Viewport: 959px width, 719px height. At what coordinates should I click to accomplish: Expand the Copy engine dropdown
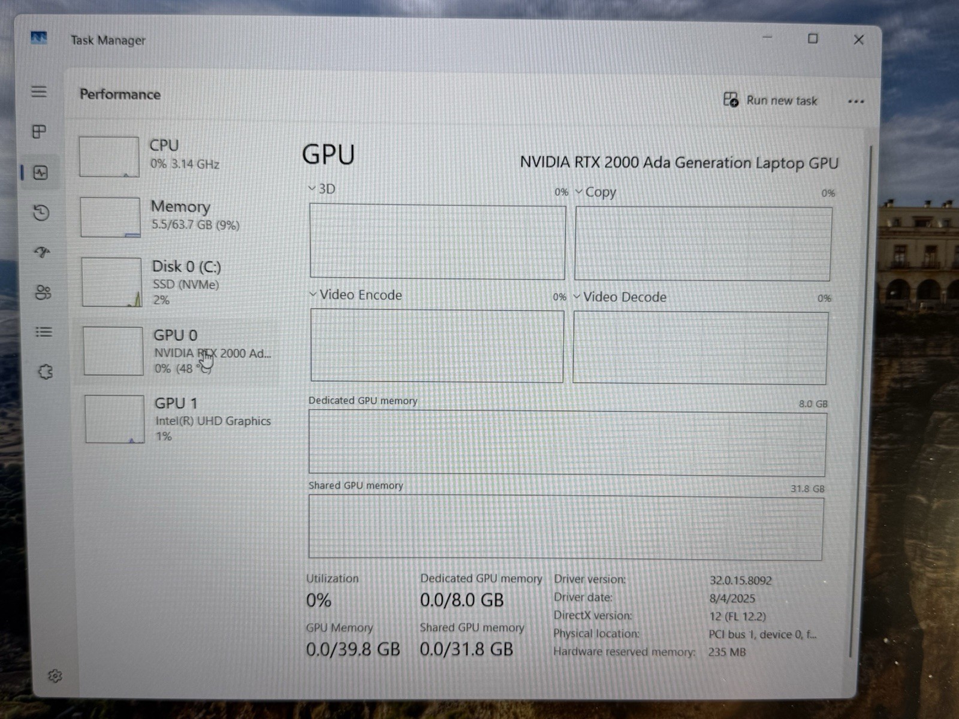click(579, 192)
